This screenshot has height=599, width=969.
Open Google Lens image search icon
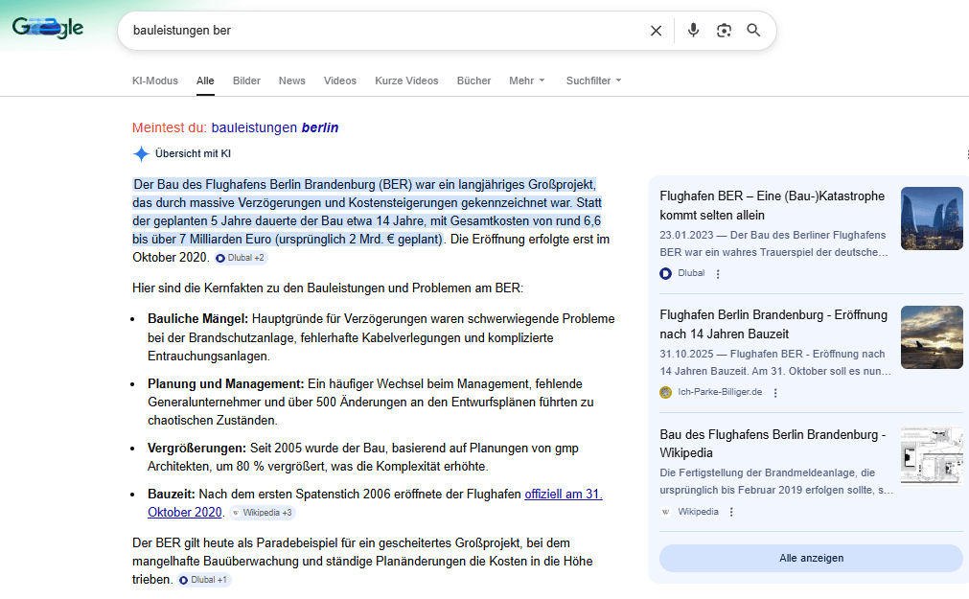(724, 31)
